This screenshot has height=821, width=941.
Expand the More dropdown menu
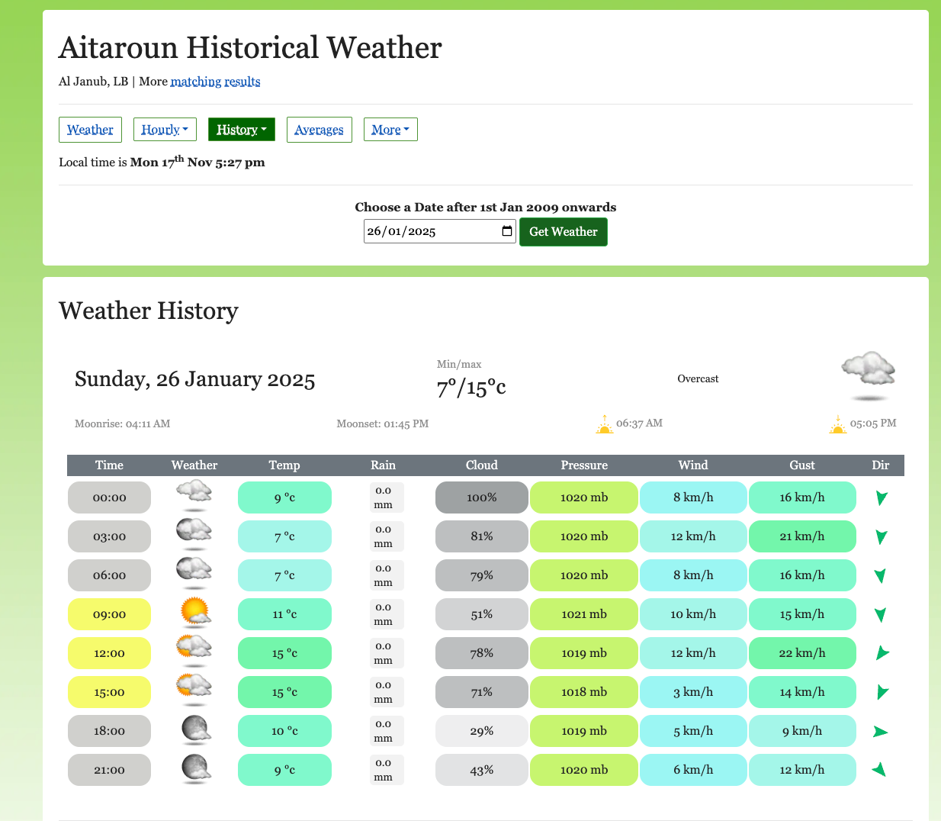(x=390, y=130)
